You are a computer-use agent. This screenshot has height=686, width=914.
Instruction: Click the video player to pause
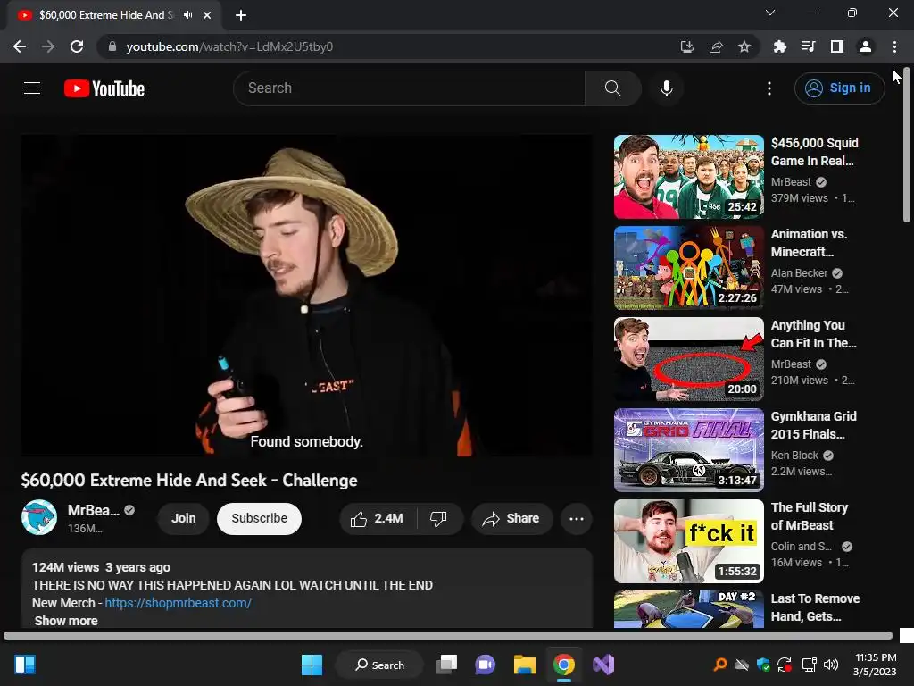pos(307,295)
